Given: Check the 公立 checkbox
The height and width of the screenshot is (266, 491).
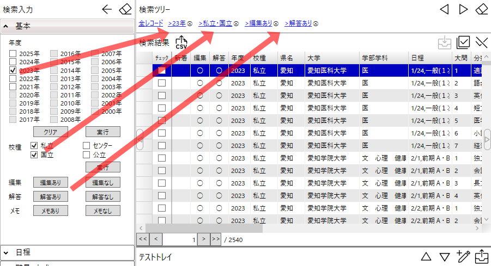Looking at the screenshot, I should pyautogui.click(x=87, y=154).
